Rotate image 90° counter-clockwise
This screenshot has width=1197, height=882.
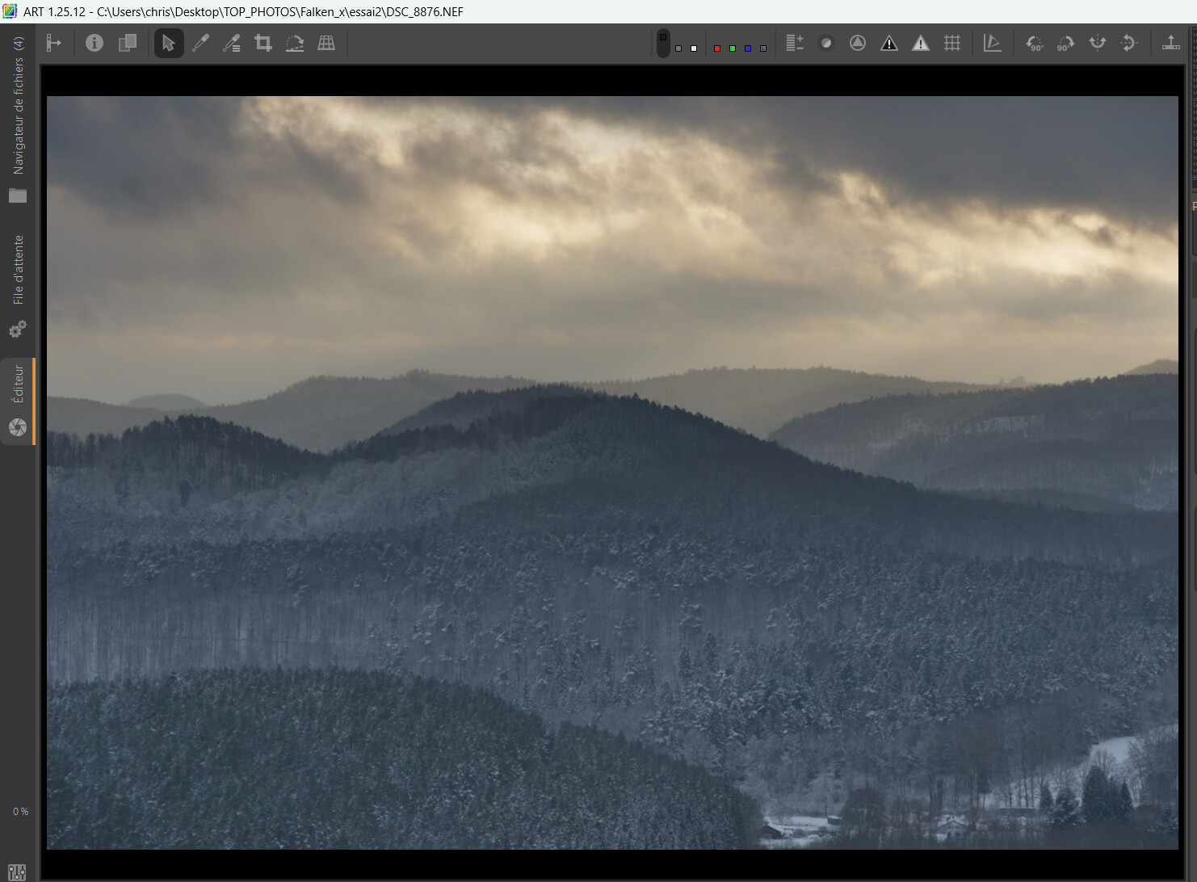tap(1034, 44)
